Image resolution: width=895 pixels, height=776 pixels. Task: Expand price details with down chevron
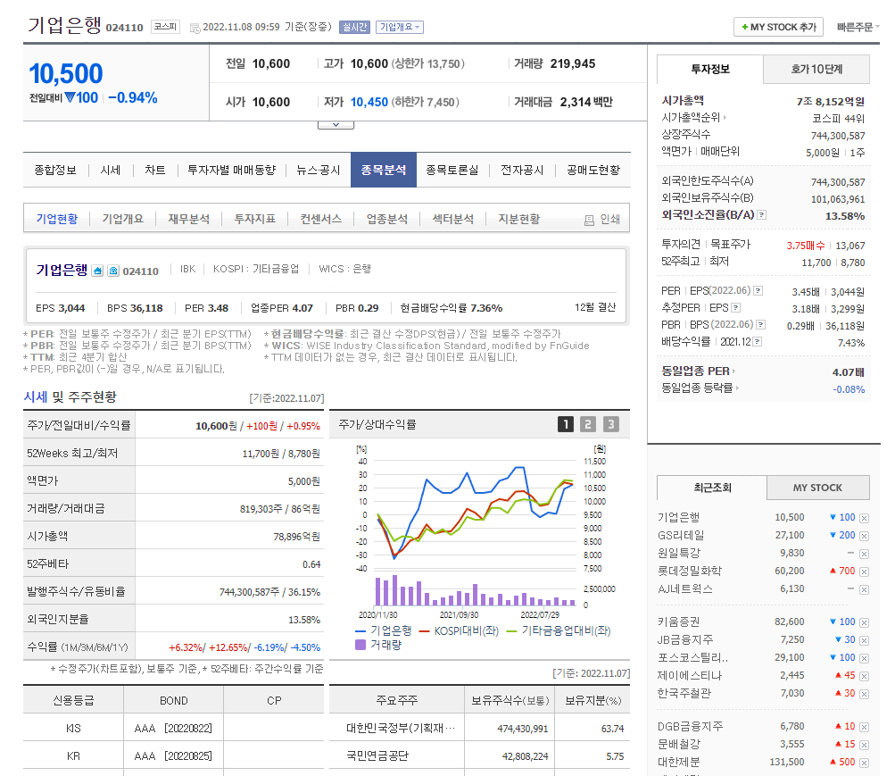336,124
